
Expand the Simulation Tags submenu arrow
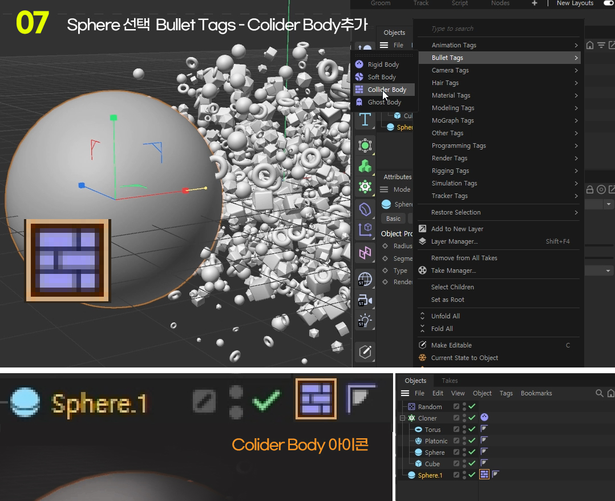point(576,183)
